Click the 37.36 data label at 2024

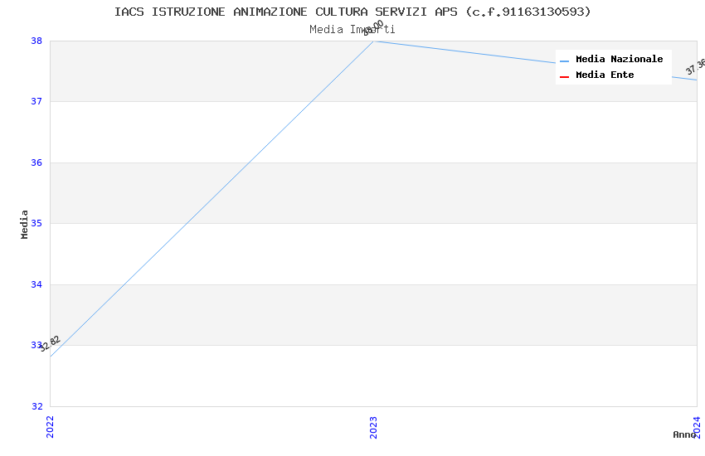[x=695, y=66]
